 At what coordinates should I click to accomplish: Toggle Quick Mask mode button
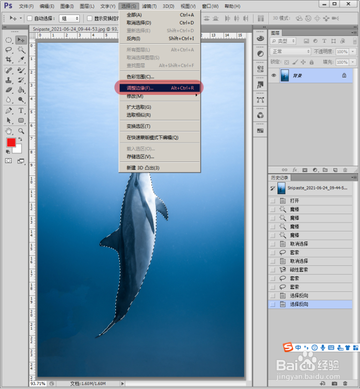[x=8, y=161]
